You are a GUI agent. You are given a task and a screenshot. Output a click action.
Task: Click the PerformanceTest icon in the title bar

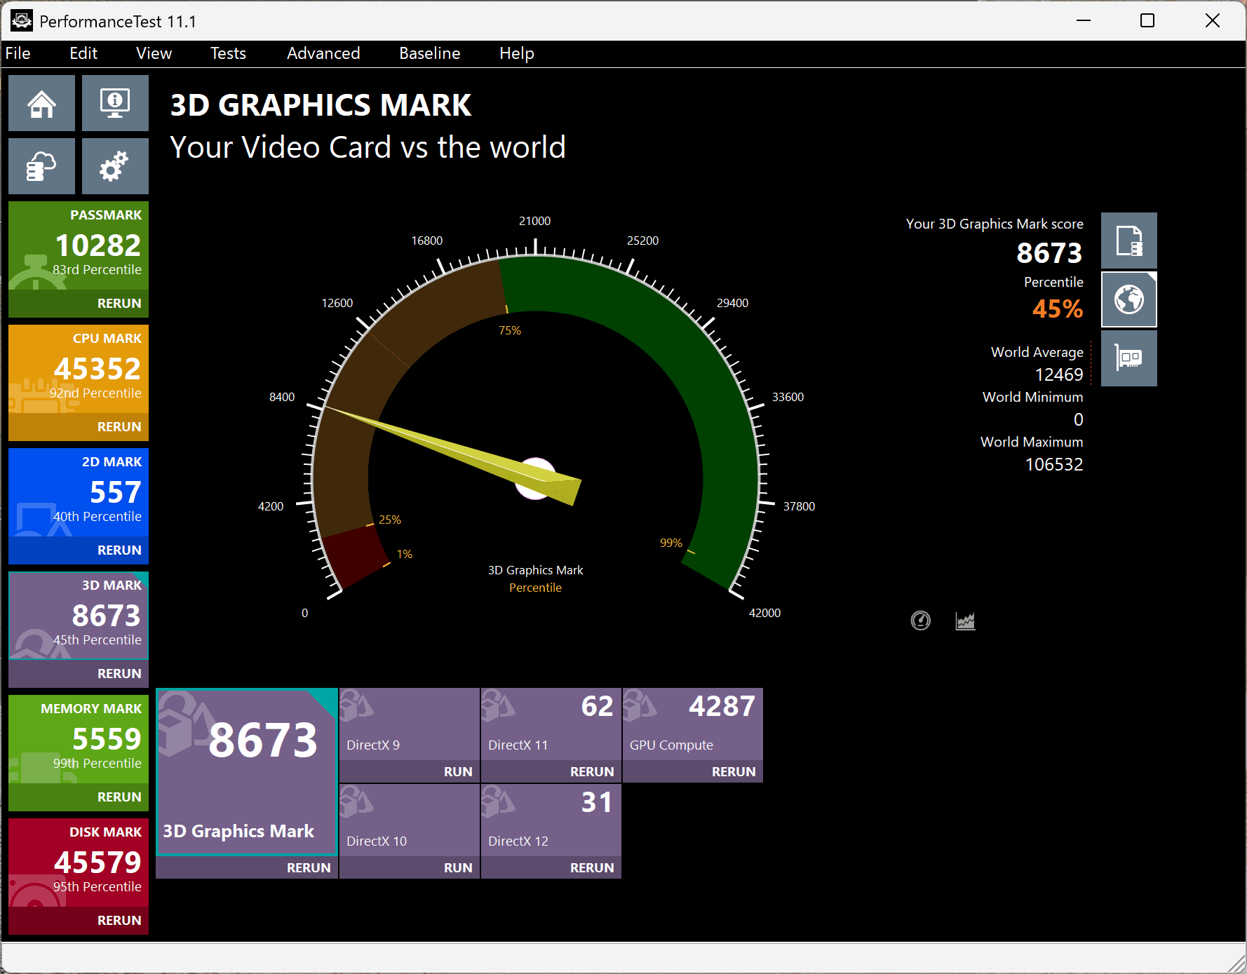click(x=21, y=21)
